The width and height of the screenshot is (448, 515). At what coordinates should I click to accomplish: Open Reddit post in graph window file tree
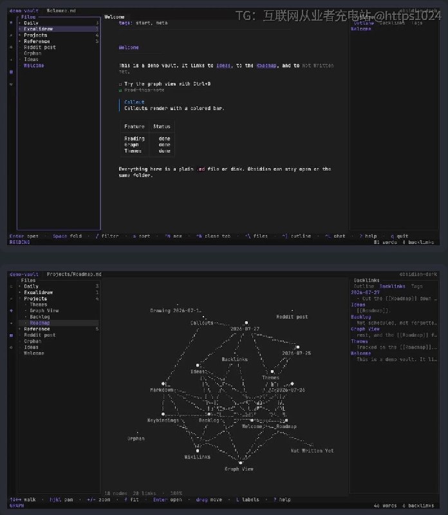tap(40, 335)
